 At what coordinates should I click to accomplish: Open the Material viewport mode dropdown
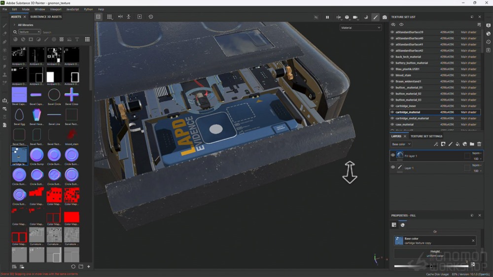pyautogui.click(x=361, y=28)
